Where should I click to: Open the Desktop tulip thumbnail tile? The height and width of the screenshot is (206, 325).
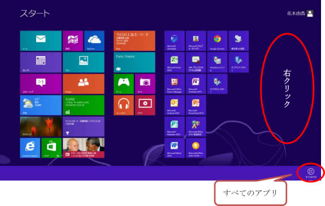click(41, 127)
